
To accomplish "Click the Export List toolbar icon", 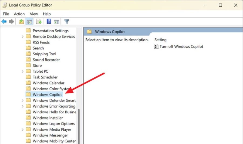I will tap(39, 21).
